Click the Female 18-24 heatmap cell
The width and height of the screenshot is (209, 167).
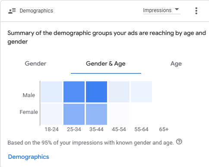point(51,114)
